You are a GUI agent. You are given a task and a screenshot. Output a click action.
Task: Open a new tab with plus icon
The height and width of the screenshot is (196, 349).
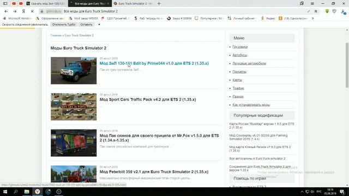click(159, 4)
